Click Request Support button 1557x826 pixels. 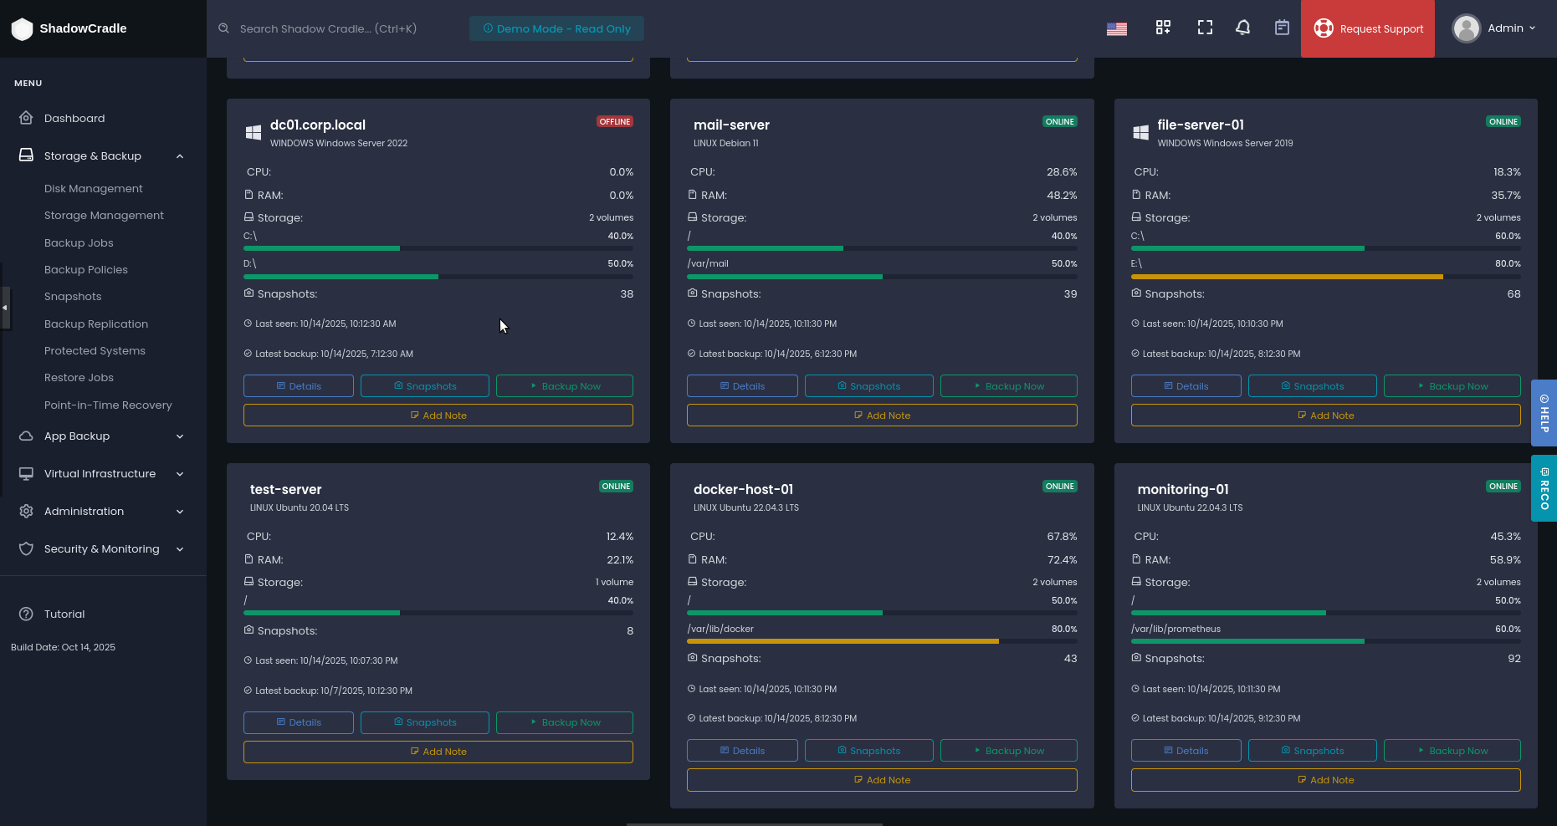(1367, 28)
